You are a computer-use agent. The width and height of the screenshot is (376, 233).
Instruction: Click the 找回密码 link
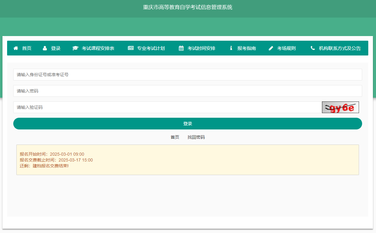pyautogui.click(x=196, y=137)
